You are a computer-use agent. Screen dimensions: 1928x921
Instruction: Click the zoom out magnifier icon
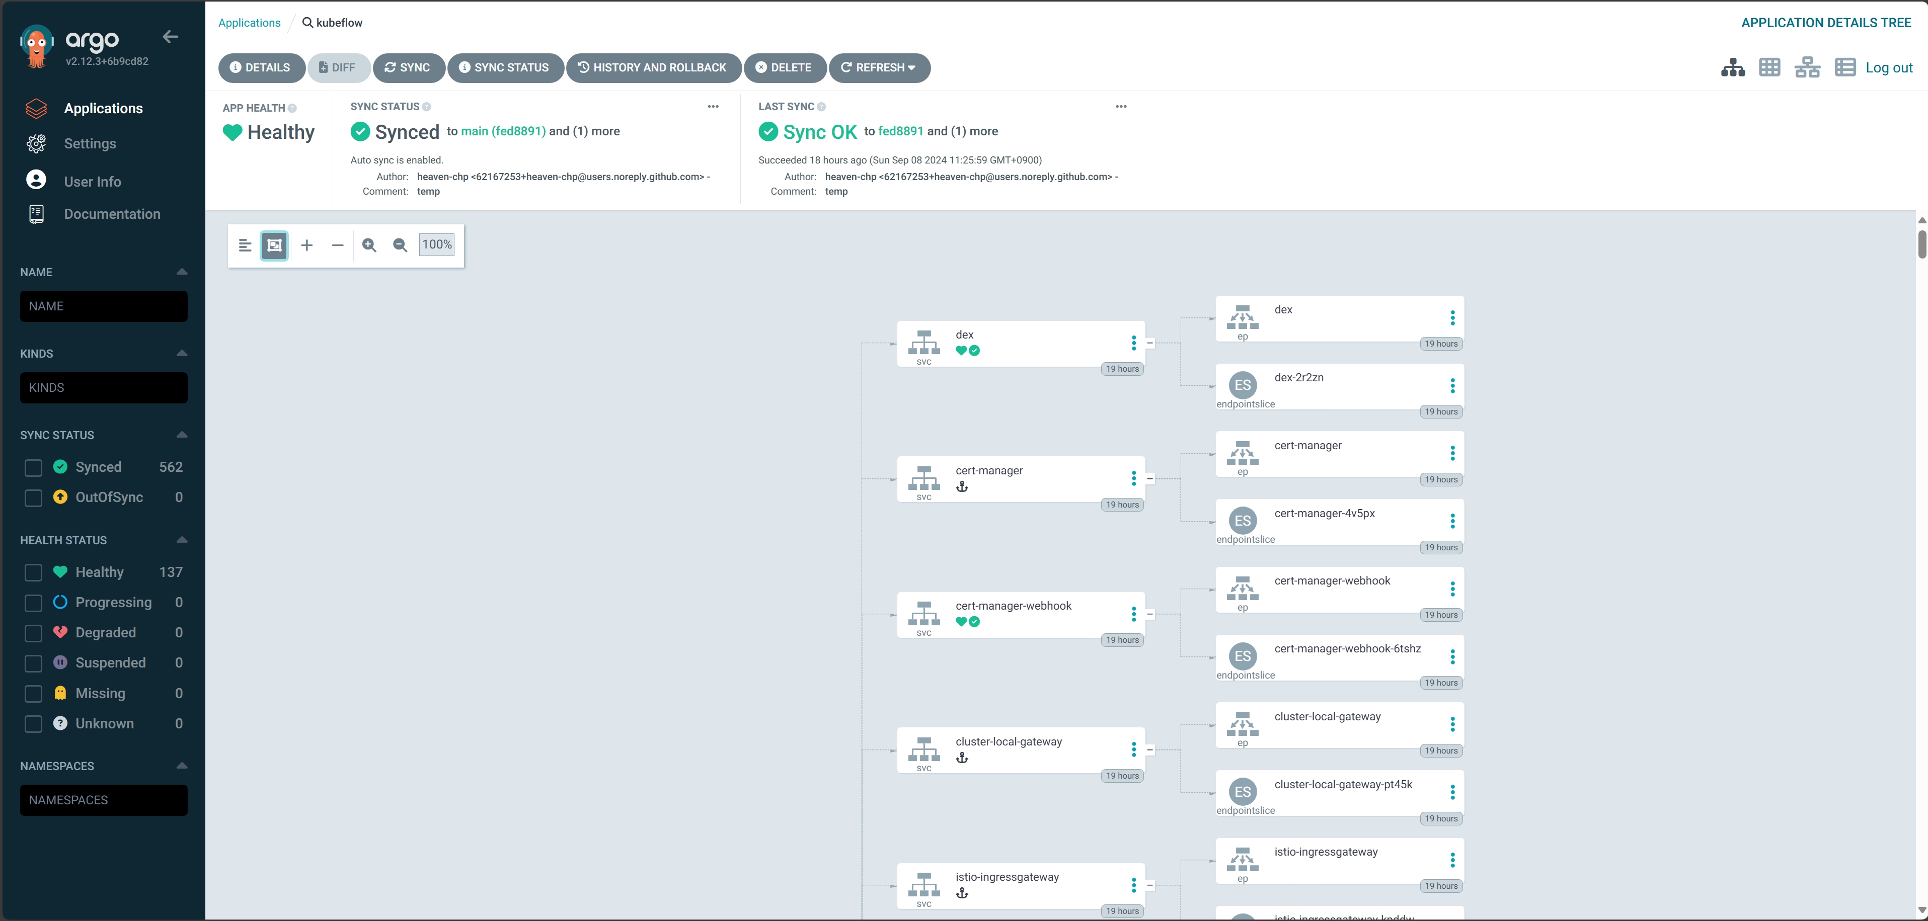[400, 244]
